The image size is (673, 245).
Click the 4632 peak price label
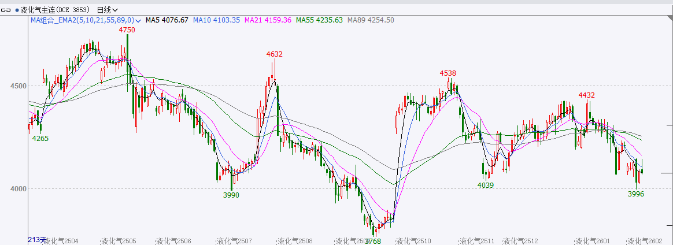pos(274,54)
